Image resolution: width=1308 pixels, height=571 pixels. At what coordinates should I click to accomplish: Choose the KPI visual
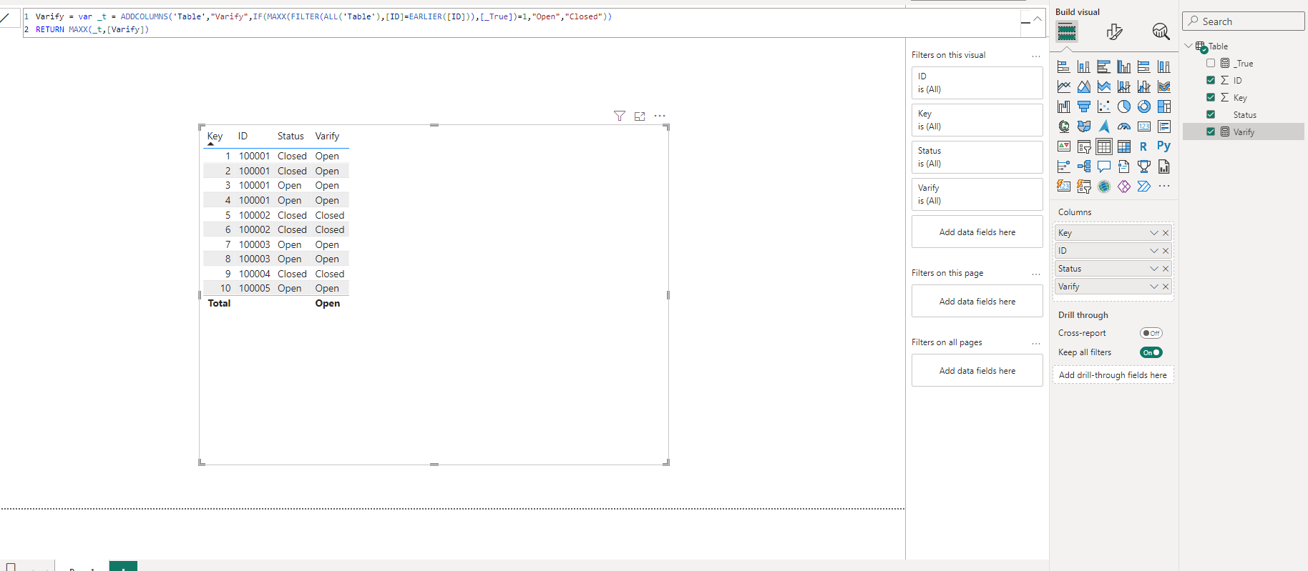tap(1064, 147)
